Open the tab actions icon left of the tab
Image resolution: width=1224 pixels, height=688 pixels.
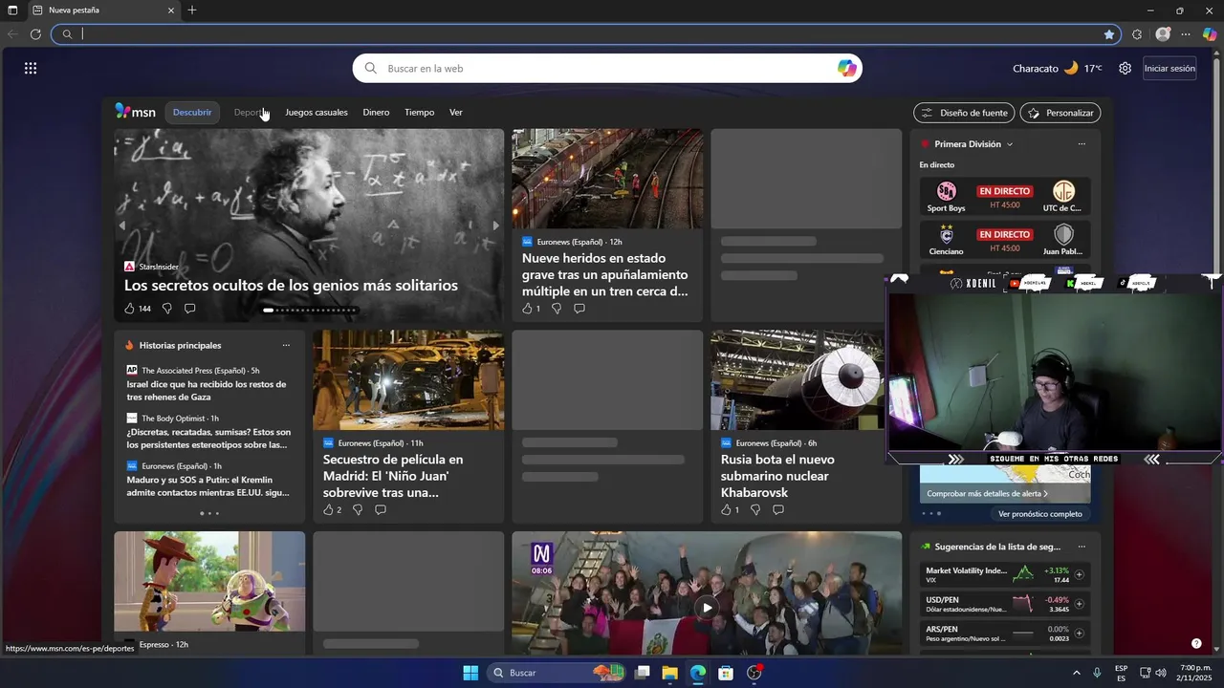coord(12,11)
